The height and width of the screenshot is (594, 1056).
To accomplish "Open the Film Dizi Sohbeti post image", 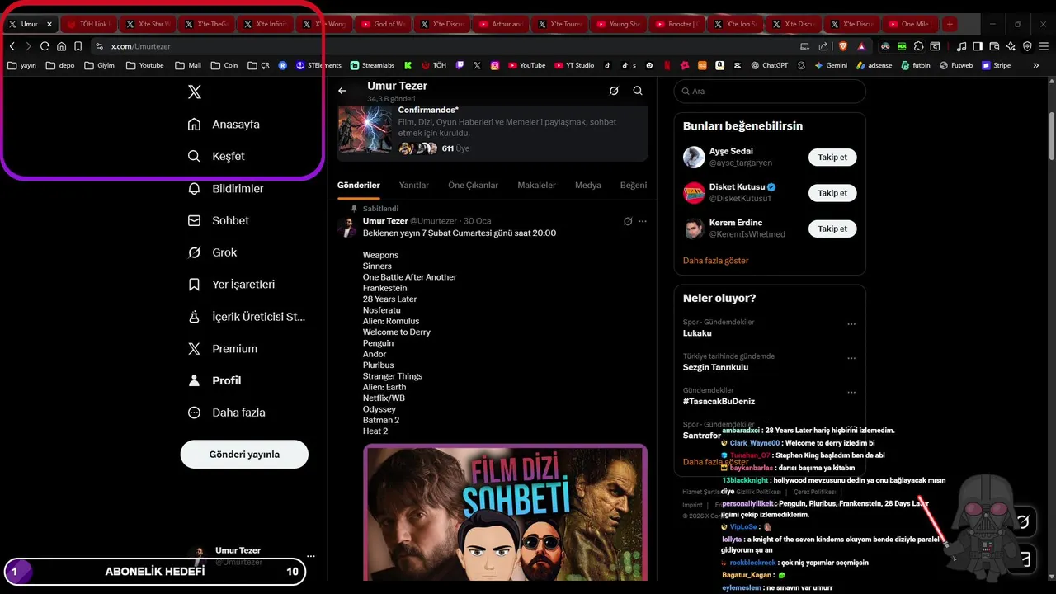I will click(506, 513).
